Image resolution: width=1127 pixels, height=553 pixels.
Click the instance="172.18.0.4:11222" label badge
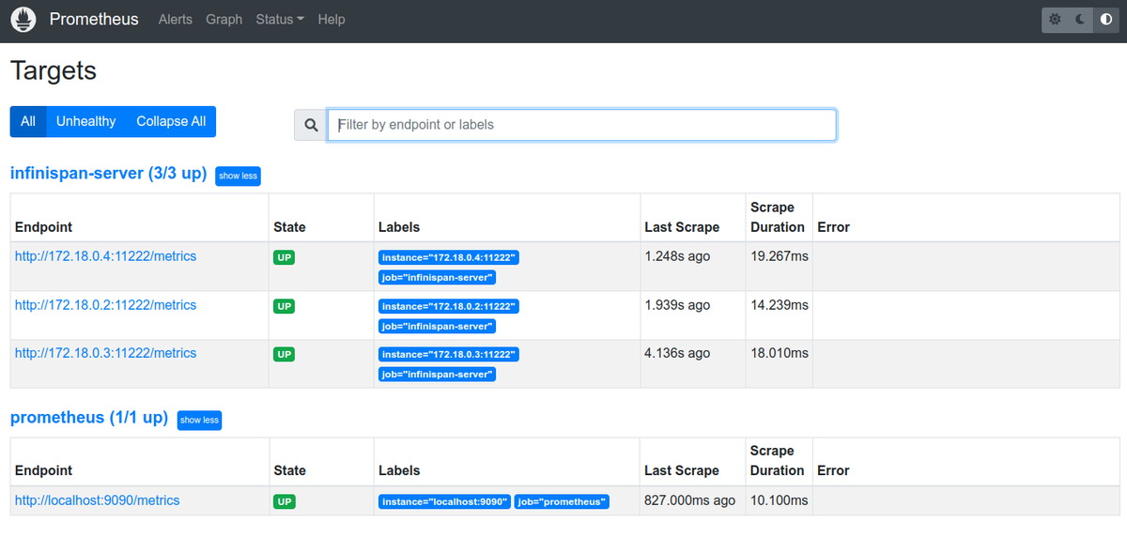coord(449,256)
